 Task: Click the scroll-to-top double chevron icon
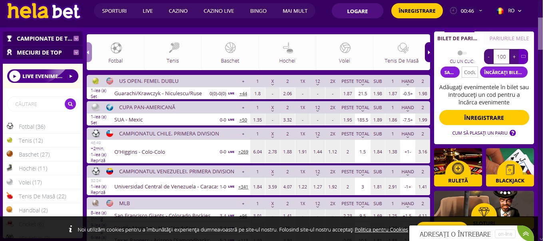pyautogui.click(x=526, y=234)
